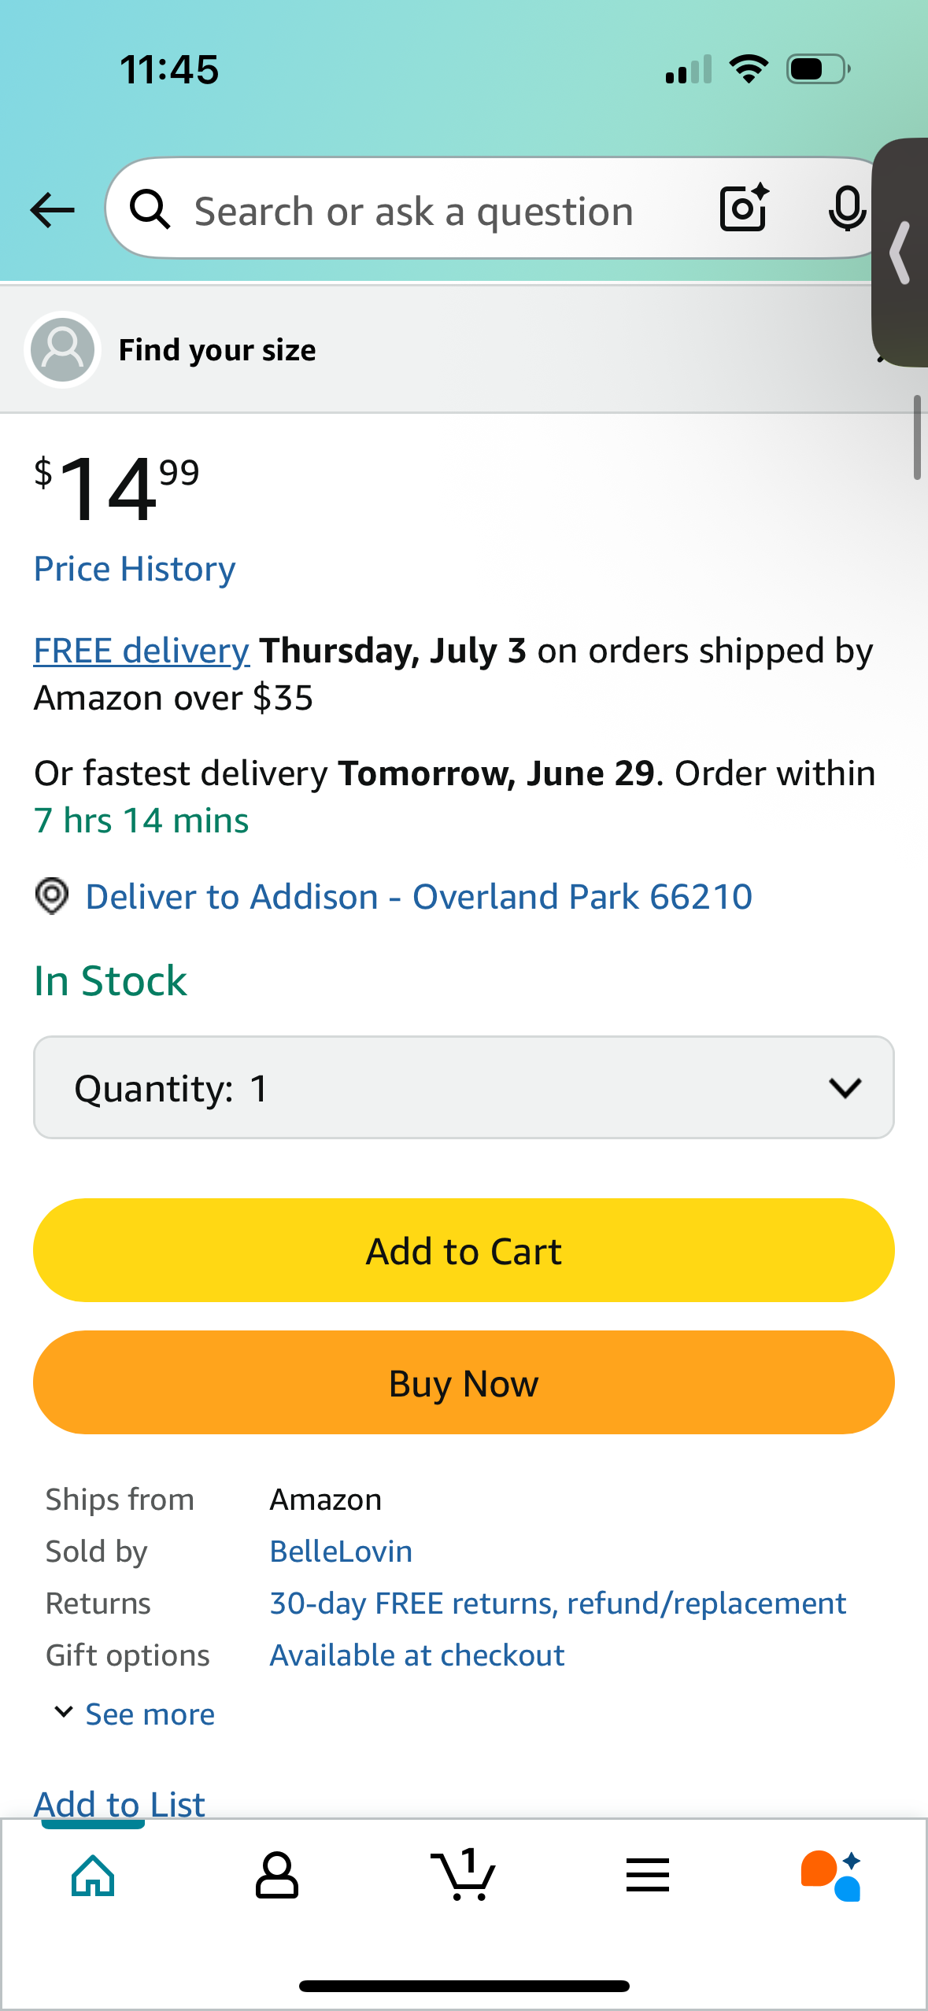The image size is (928, 2011).
Task: Open the Rufus AI assistant icon
Action: (x=832, y=1876)
